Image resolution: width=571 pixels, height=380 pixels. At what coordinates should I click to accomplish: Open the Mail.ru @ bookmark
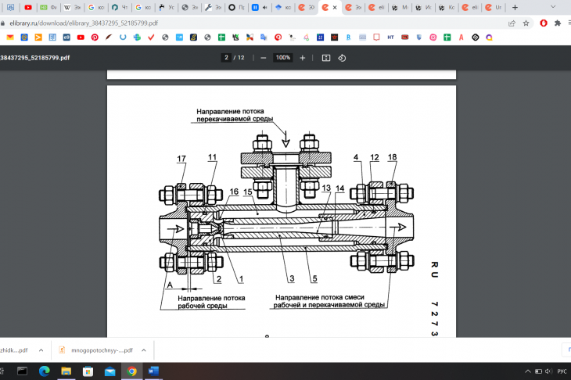point(24,37)
